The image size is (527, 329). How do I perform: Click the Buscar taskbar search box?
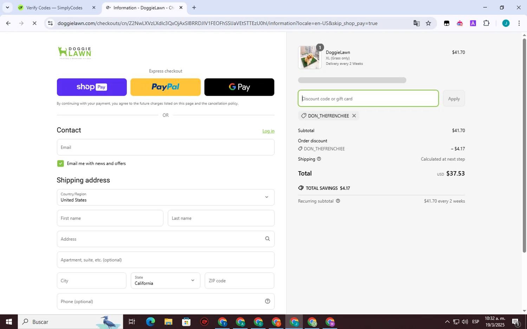(70, 322)
